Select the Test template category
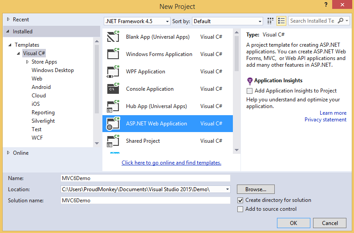This screenshot has width=354, height=233. [37, 129]
